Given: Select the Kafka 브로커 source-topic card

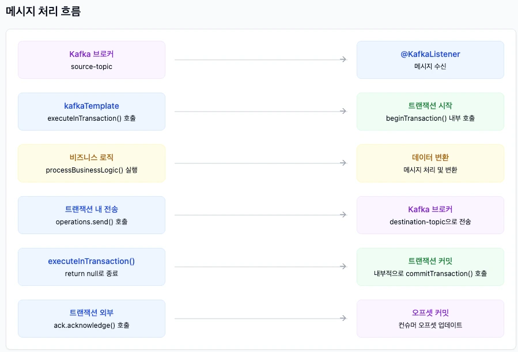Looking at the screenshot, I should coord(91,59).
